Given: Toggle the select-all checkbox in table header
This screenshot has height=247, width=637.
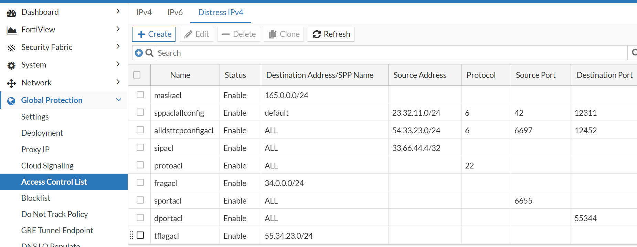Looking at the screenshot, I should (x=137, y=75).
